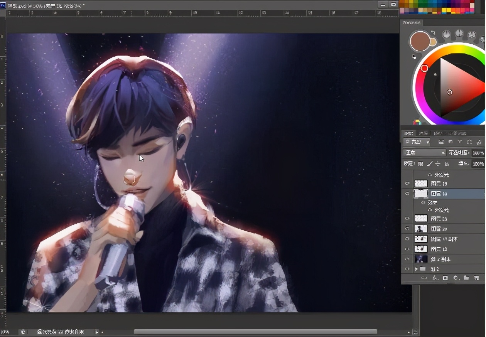Select the Coolorus panel tab
This screenshot has height=337, width=486.
tap(412, 23)
